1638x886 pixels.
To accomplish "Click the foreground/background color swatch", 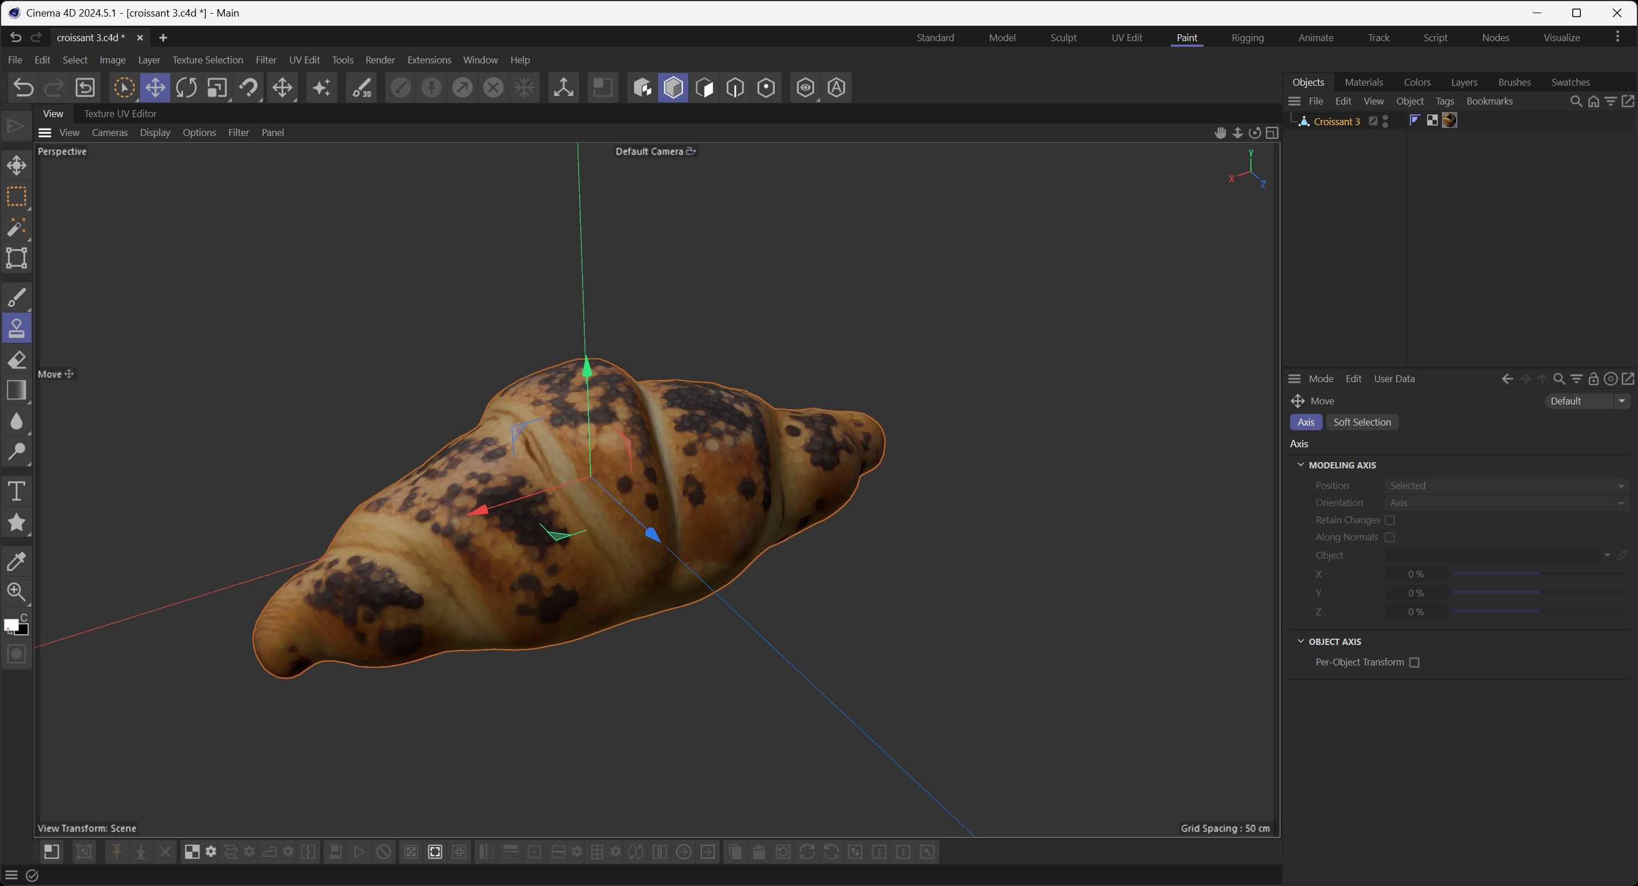I will [12, 625].
